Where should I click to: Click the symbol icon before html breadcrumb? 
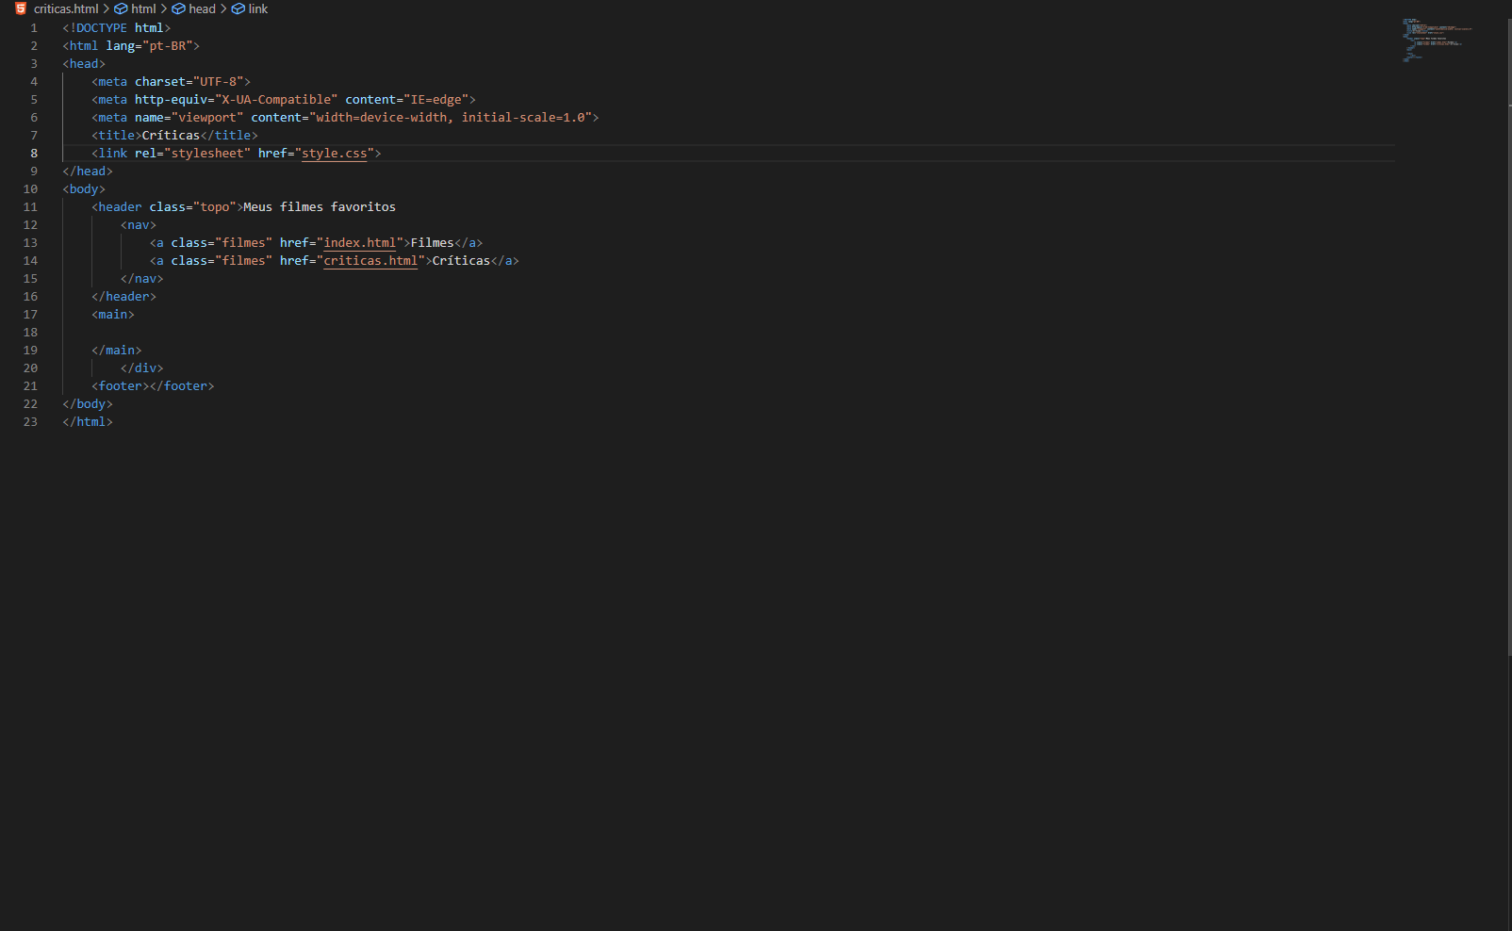121,8
